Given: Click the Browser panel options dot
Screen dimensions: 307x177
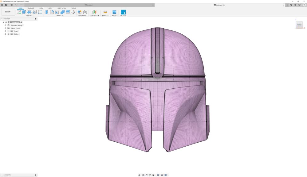Looking at the screenshot, I should click(x=35, y=19).
